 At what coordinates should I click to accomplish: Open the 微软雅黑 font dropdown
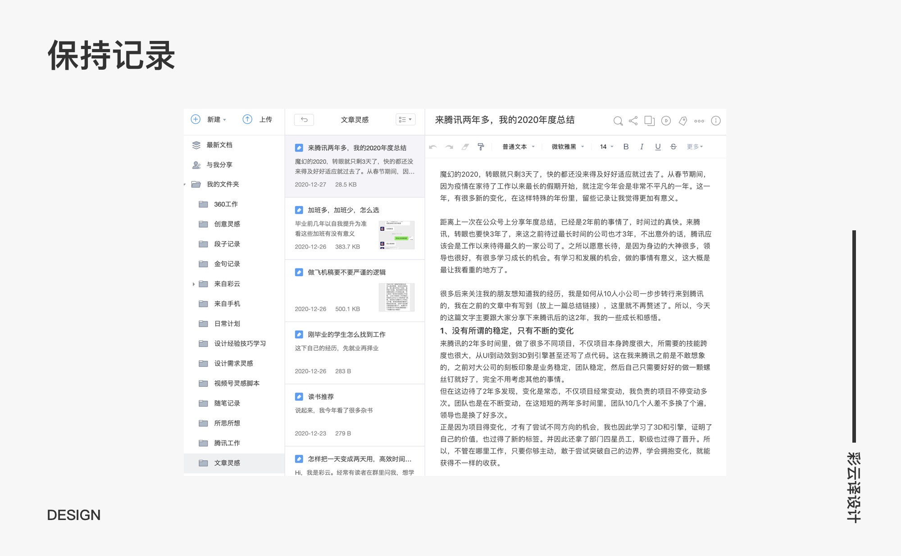point(568,147)
